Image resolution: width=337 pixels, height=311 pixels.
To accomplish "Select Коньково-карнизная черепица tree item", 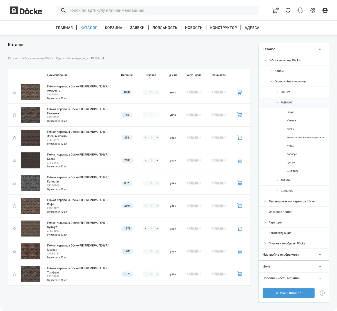I will tap(305, 137).
